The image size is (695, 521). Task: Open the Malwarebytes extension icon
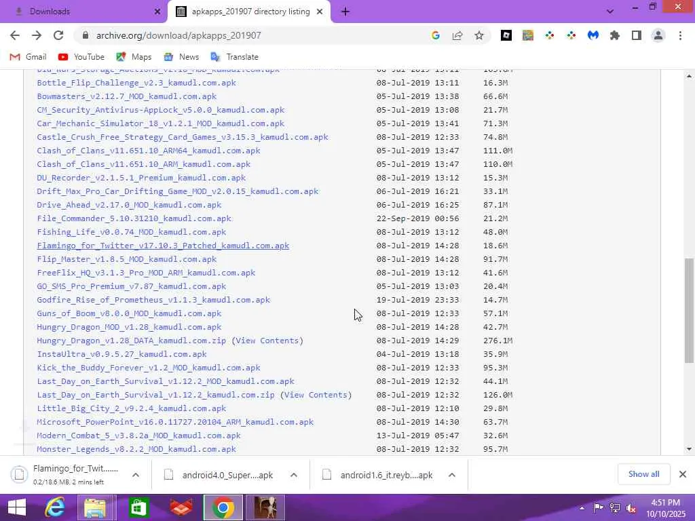pyautogui.click(x=593, y=35)
